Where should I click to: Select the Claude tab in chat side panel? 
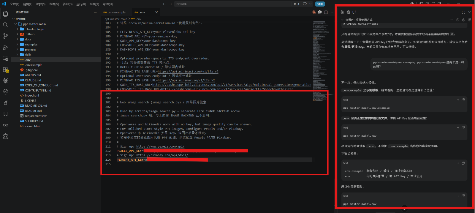tap(342, 12)
